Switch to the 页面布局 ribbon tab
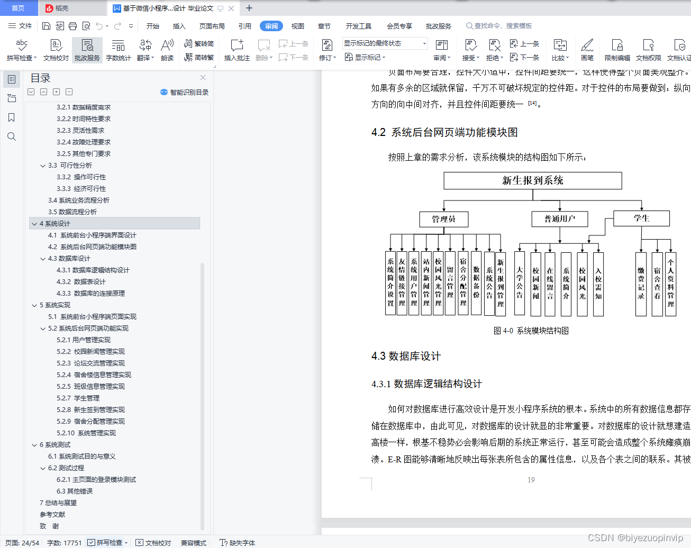Image resolution: width=691 pixels, height=548 pixels. (212, 25)
